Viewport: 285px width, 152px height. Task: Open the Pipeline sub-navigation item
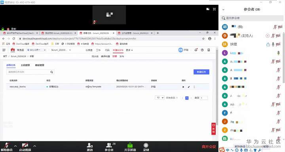[x=95, y=56]
